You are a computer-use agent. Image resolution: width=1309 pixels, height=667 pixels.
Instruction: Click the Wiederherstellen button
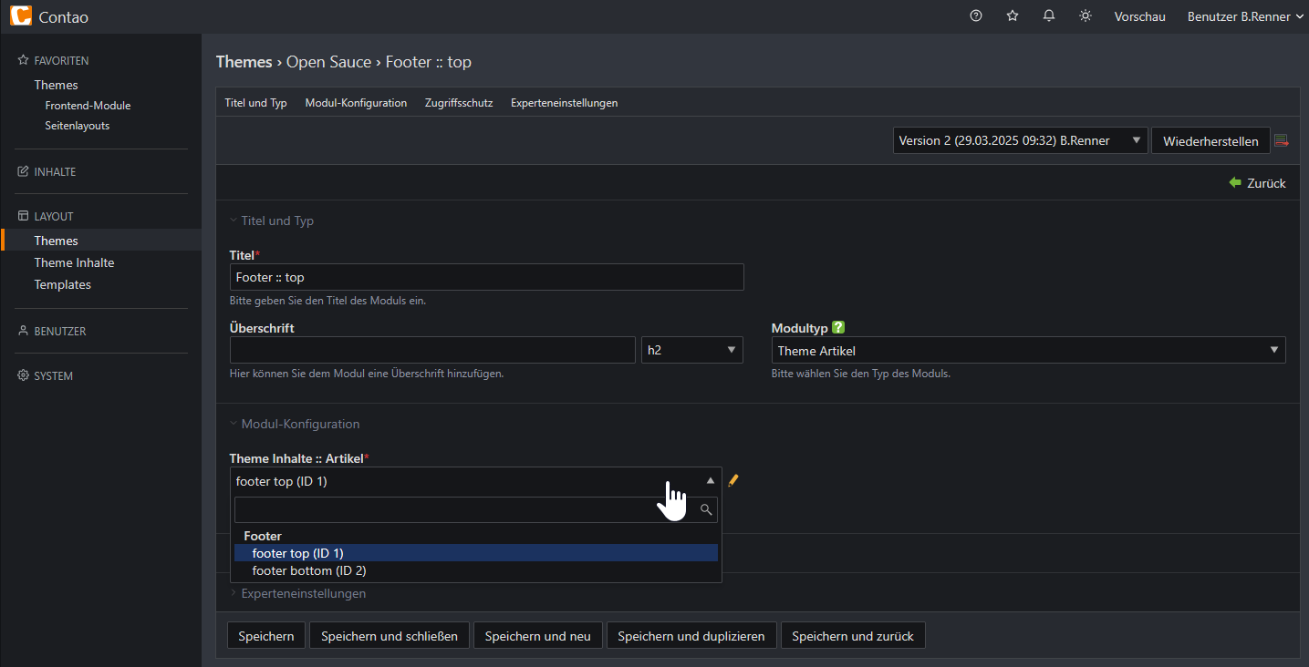point(1210,140)
